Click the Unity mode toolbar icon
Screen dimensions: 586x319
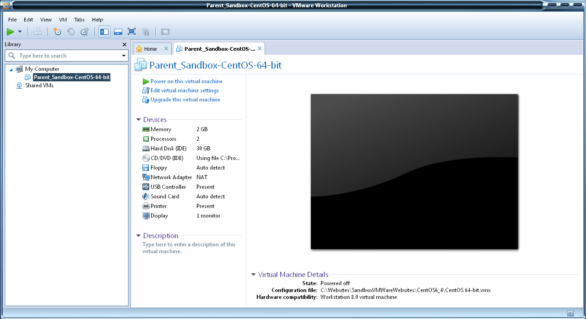pos(146,32)
